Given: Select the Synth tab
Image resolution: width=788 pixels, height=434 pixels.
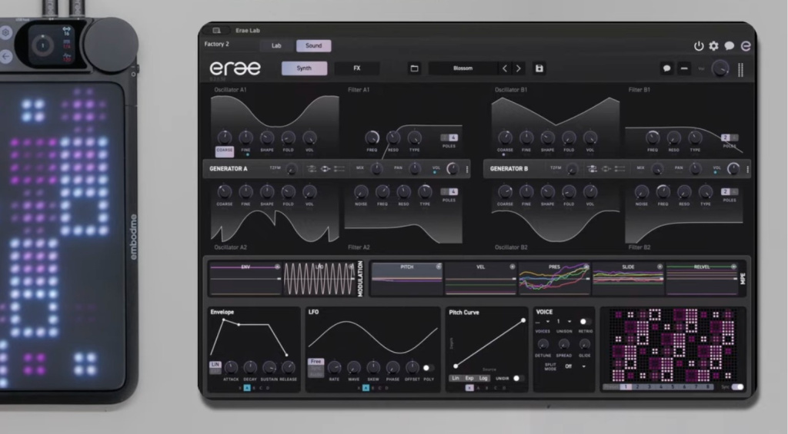Looking at the screenshot, I should coord(304,68).
